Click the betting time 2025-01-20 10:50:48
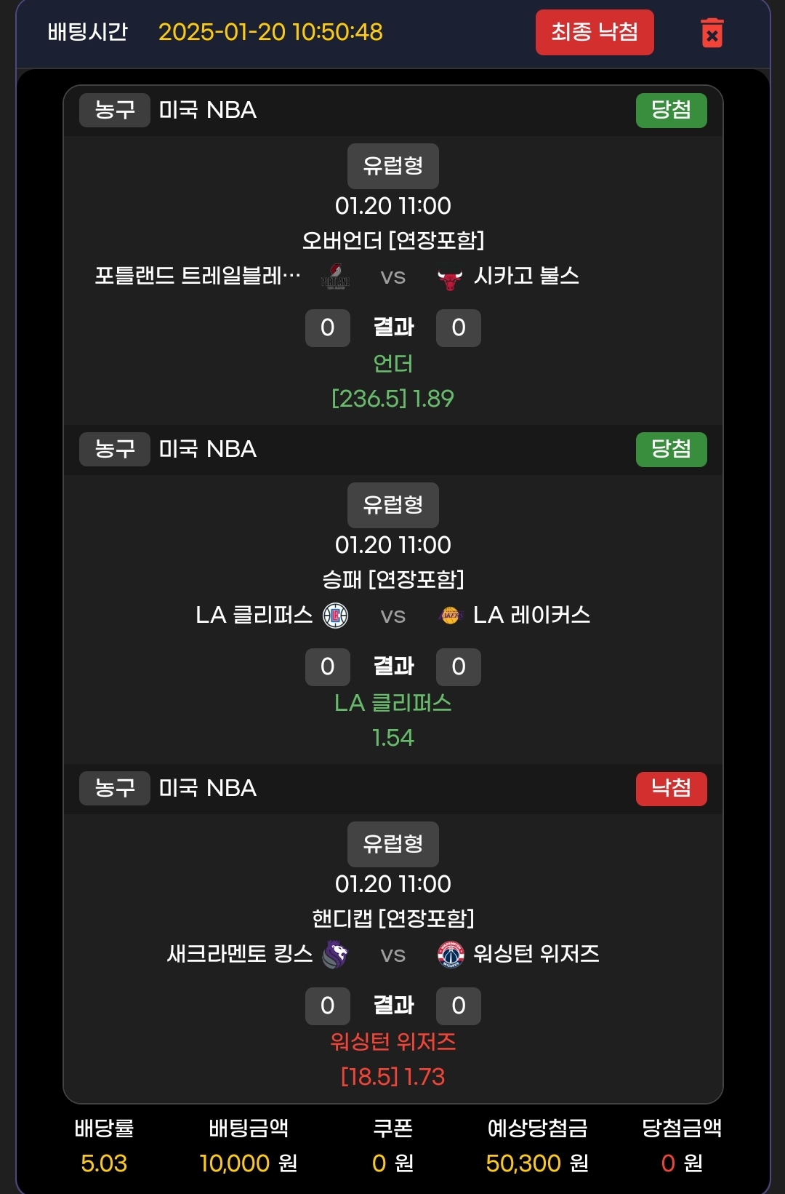 [270, 32]
